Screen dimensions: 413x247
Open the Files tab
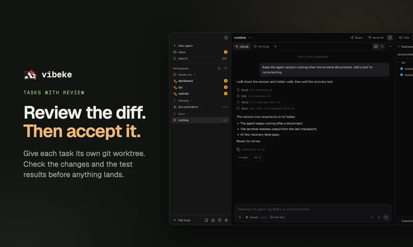point(404,38)
